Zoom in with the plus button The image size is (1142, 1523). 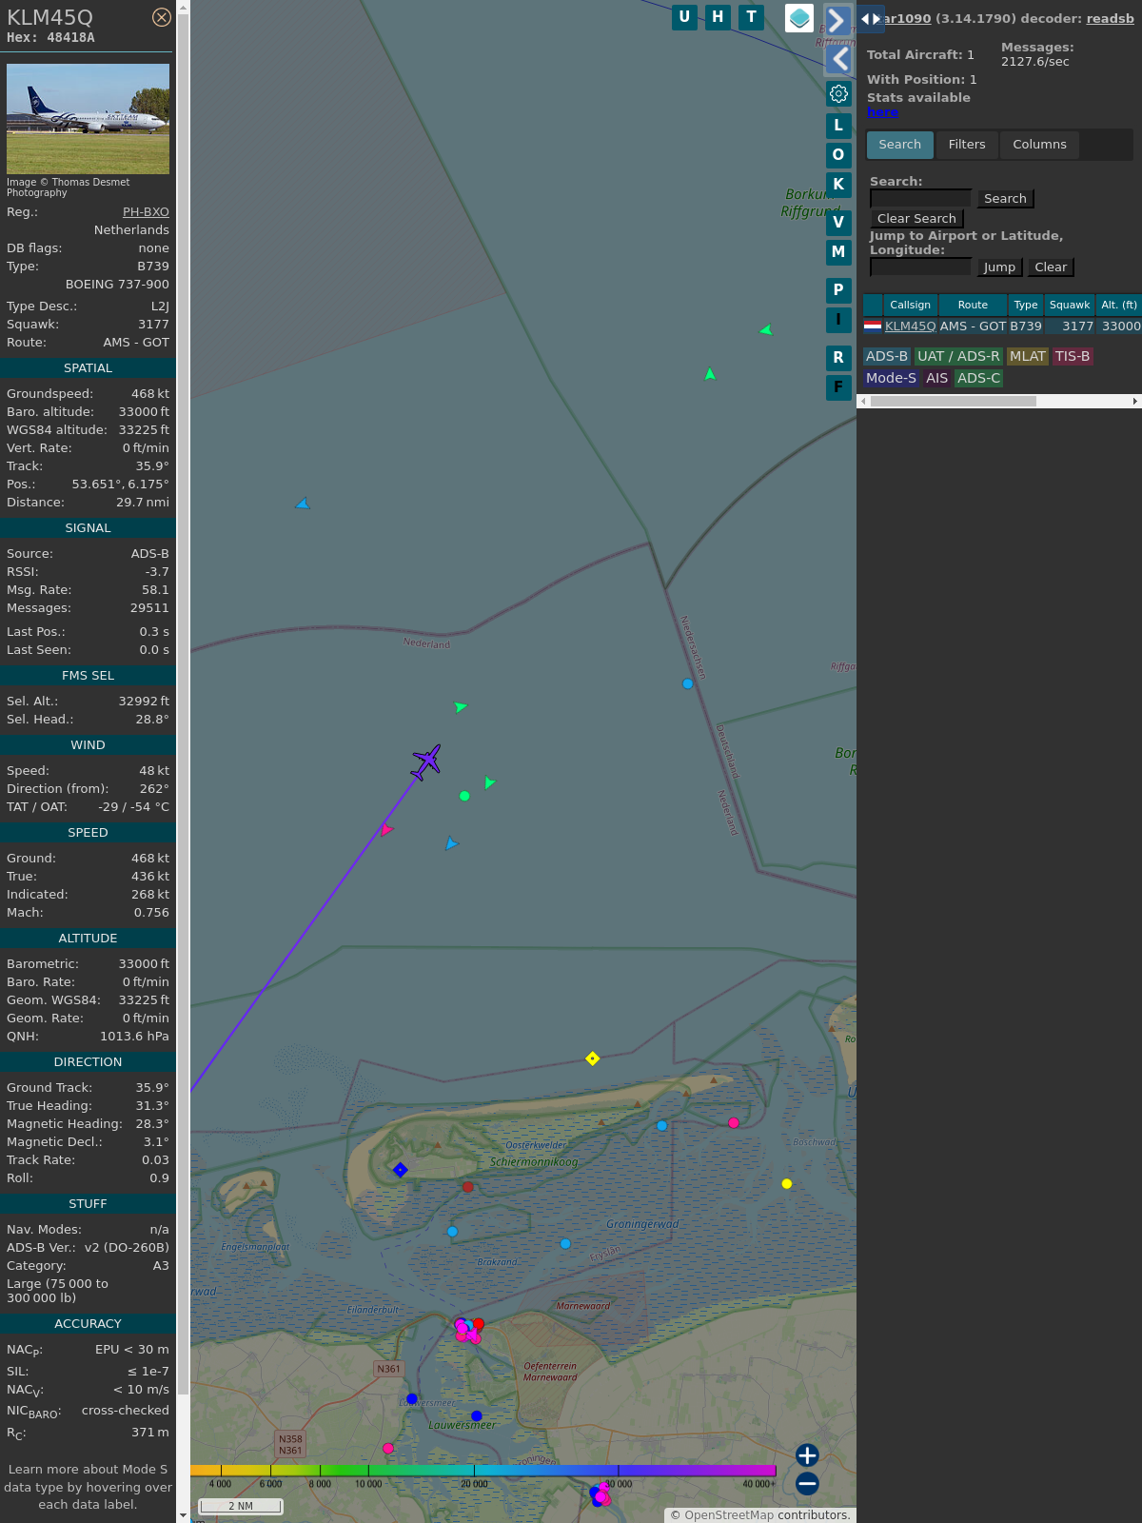(x=807, y=1455)
